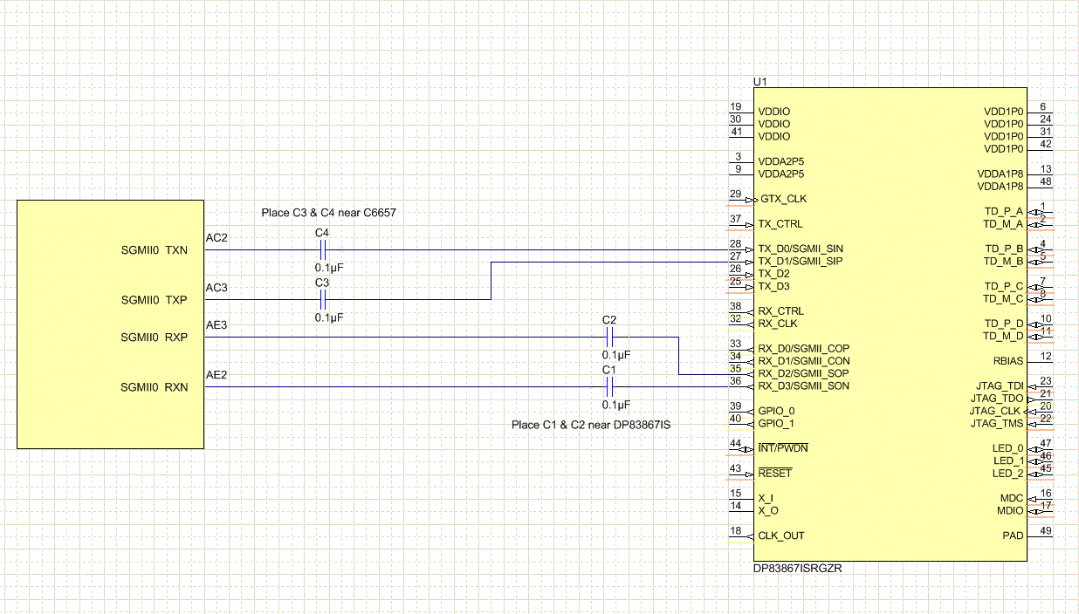Click the 0.1µF value under C4
This screenshot has width=1079, height=614.
coord(329,268)
